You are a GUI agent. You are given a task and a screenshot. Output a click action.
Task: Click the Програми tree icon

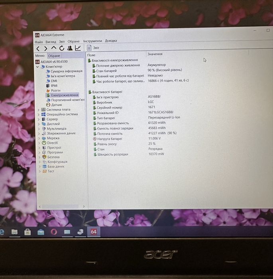coord(44,153)
